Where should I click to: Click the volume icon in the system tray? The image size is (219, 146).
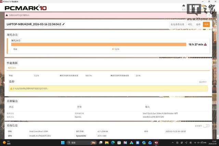click(x=198, y=143)
